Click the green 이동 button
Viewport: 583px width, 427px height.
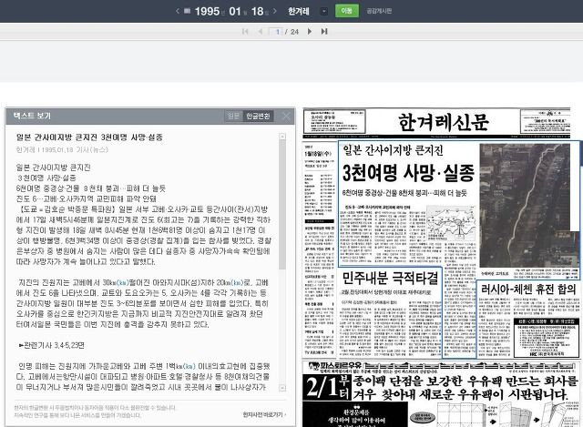click(346, 11)
